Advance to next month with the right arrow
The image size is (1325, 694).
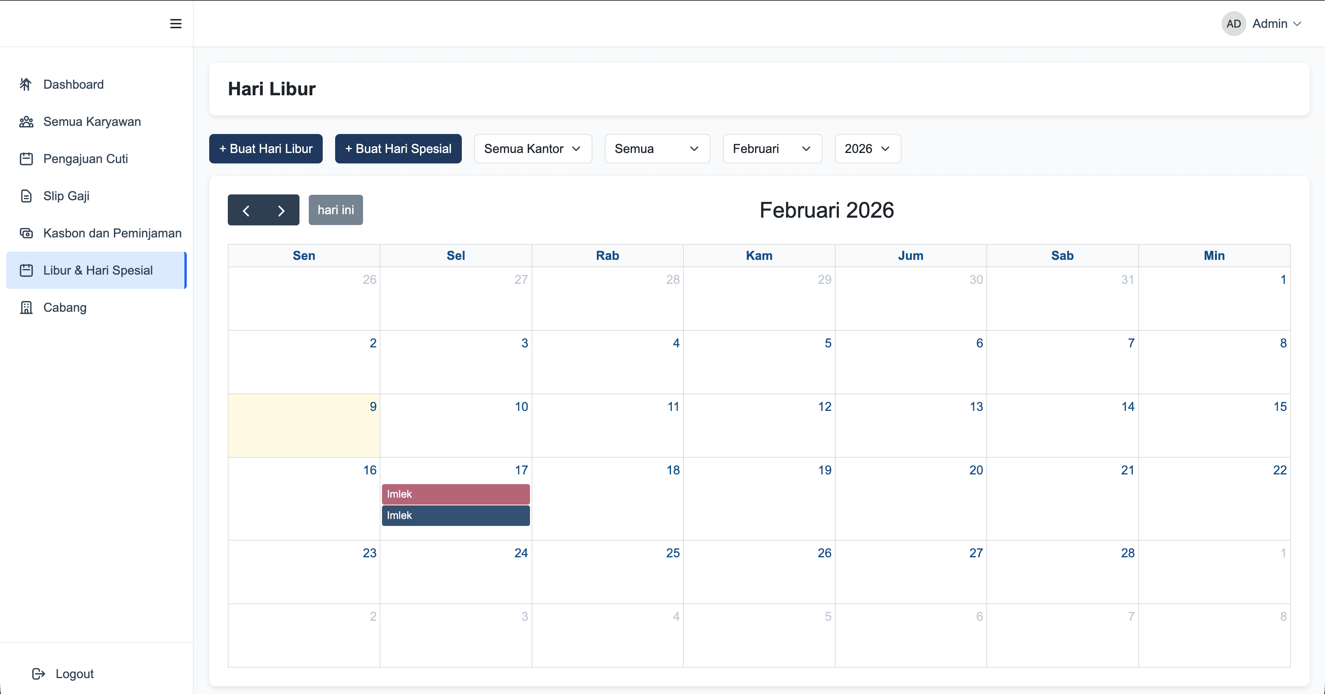[281, 210]
